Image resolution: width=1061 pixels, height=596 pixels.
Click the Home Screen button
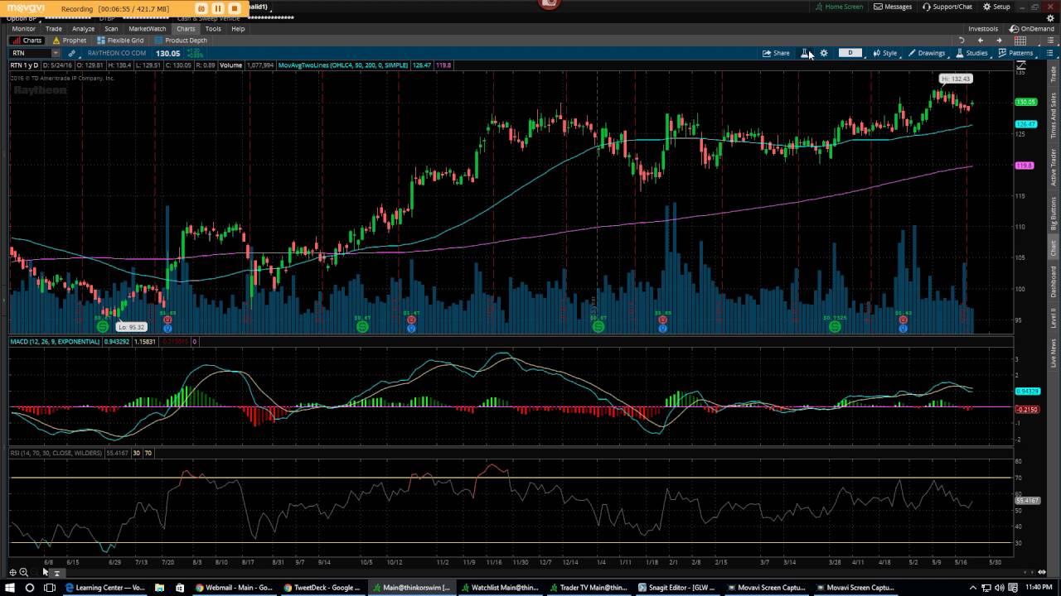tap(839, 7)
